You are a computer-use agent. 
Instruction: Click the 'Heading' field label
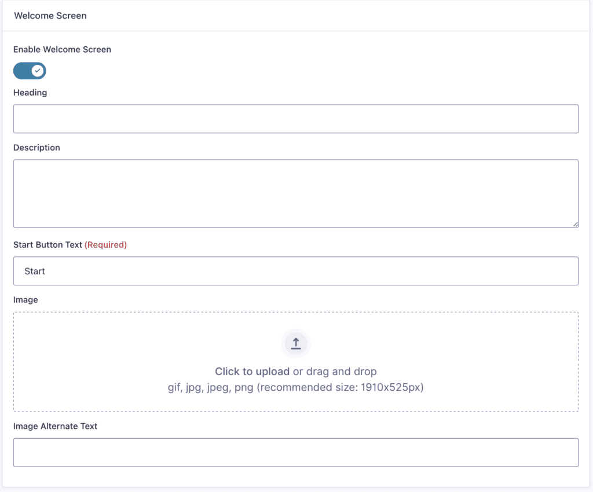click(30, 93)
